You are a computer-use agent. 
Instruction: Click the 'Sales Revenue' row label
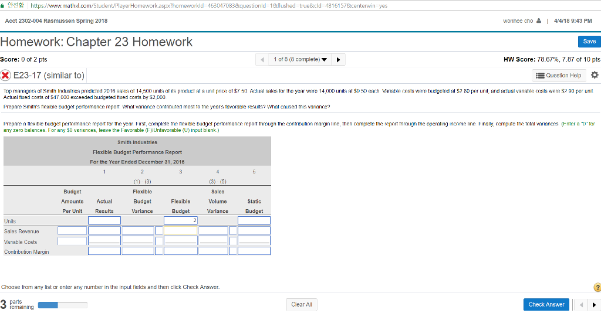tap(22, 232)
